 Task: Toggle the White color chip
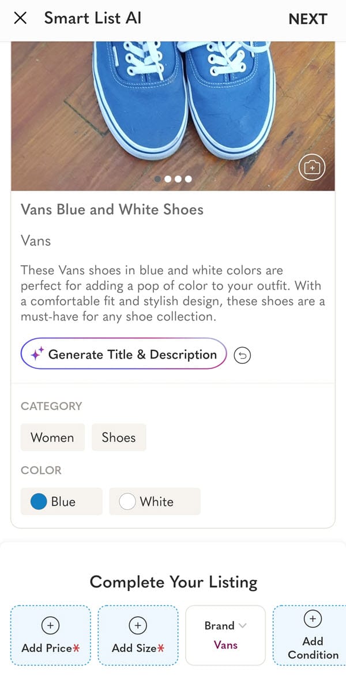(155, 501)
